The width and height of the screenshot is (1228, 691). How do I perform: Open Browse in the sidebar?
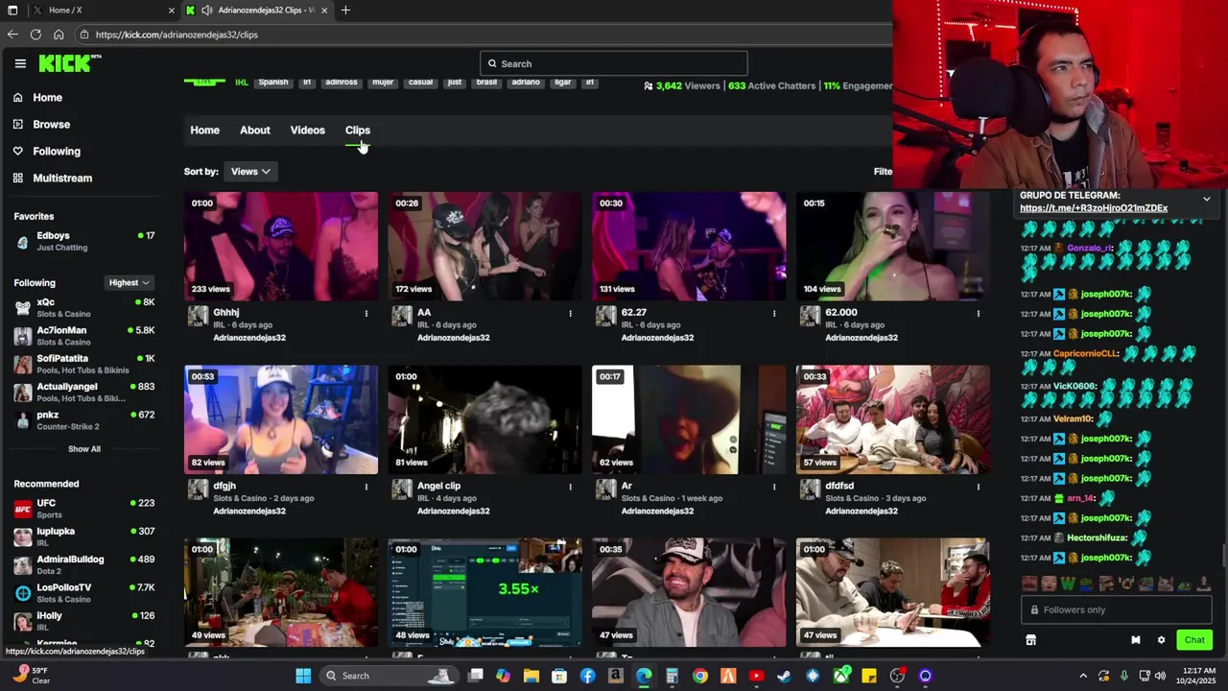coord(41,124)
